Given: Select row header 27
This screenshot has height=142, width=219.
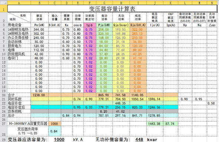Looking at the screenshot, I should (x=4, y=124).
